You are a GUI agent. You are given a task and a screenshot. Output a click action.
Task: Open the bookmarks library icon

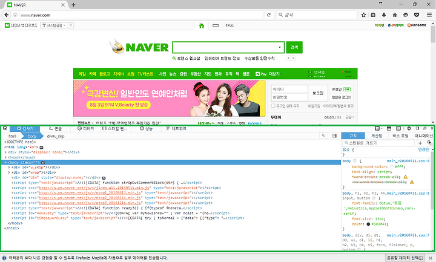click(x=373, y=15)
